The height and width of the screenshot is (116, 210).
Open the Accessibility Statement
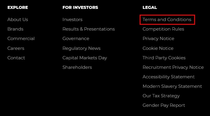point(169,77)
